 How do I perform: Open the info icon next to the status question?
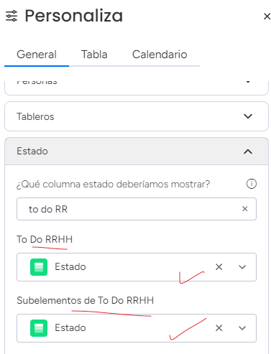[x=252, y=184]
